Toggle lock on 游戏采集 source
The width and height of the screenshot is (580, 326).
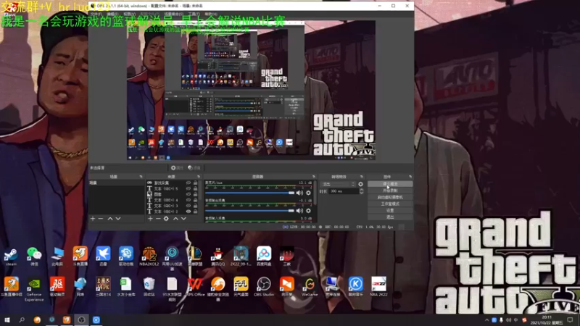point(195,183)
